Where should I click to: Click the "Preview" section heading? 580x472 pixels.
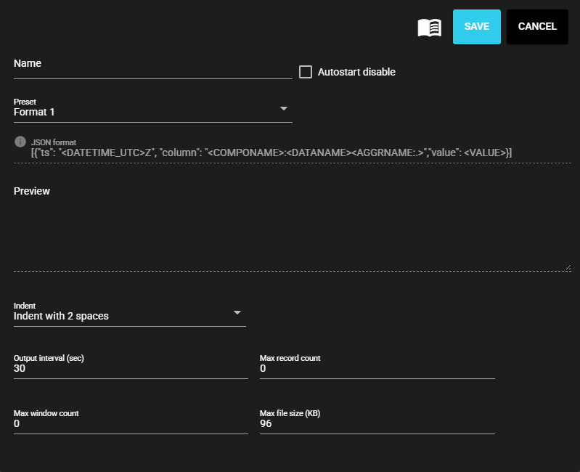(32, 191)
